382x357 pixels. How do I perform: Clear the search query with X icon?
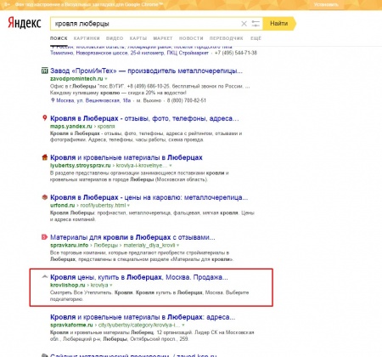pyautogui.click(x=244, y=24)
